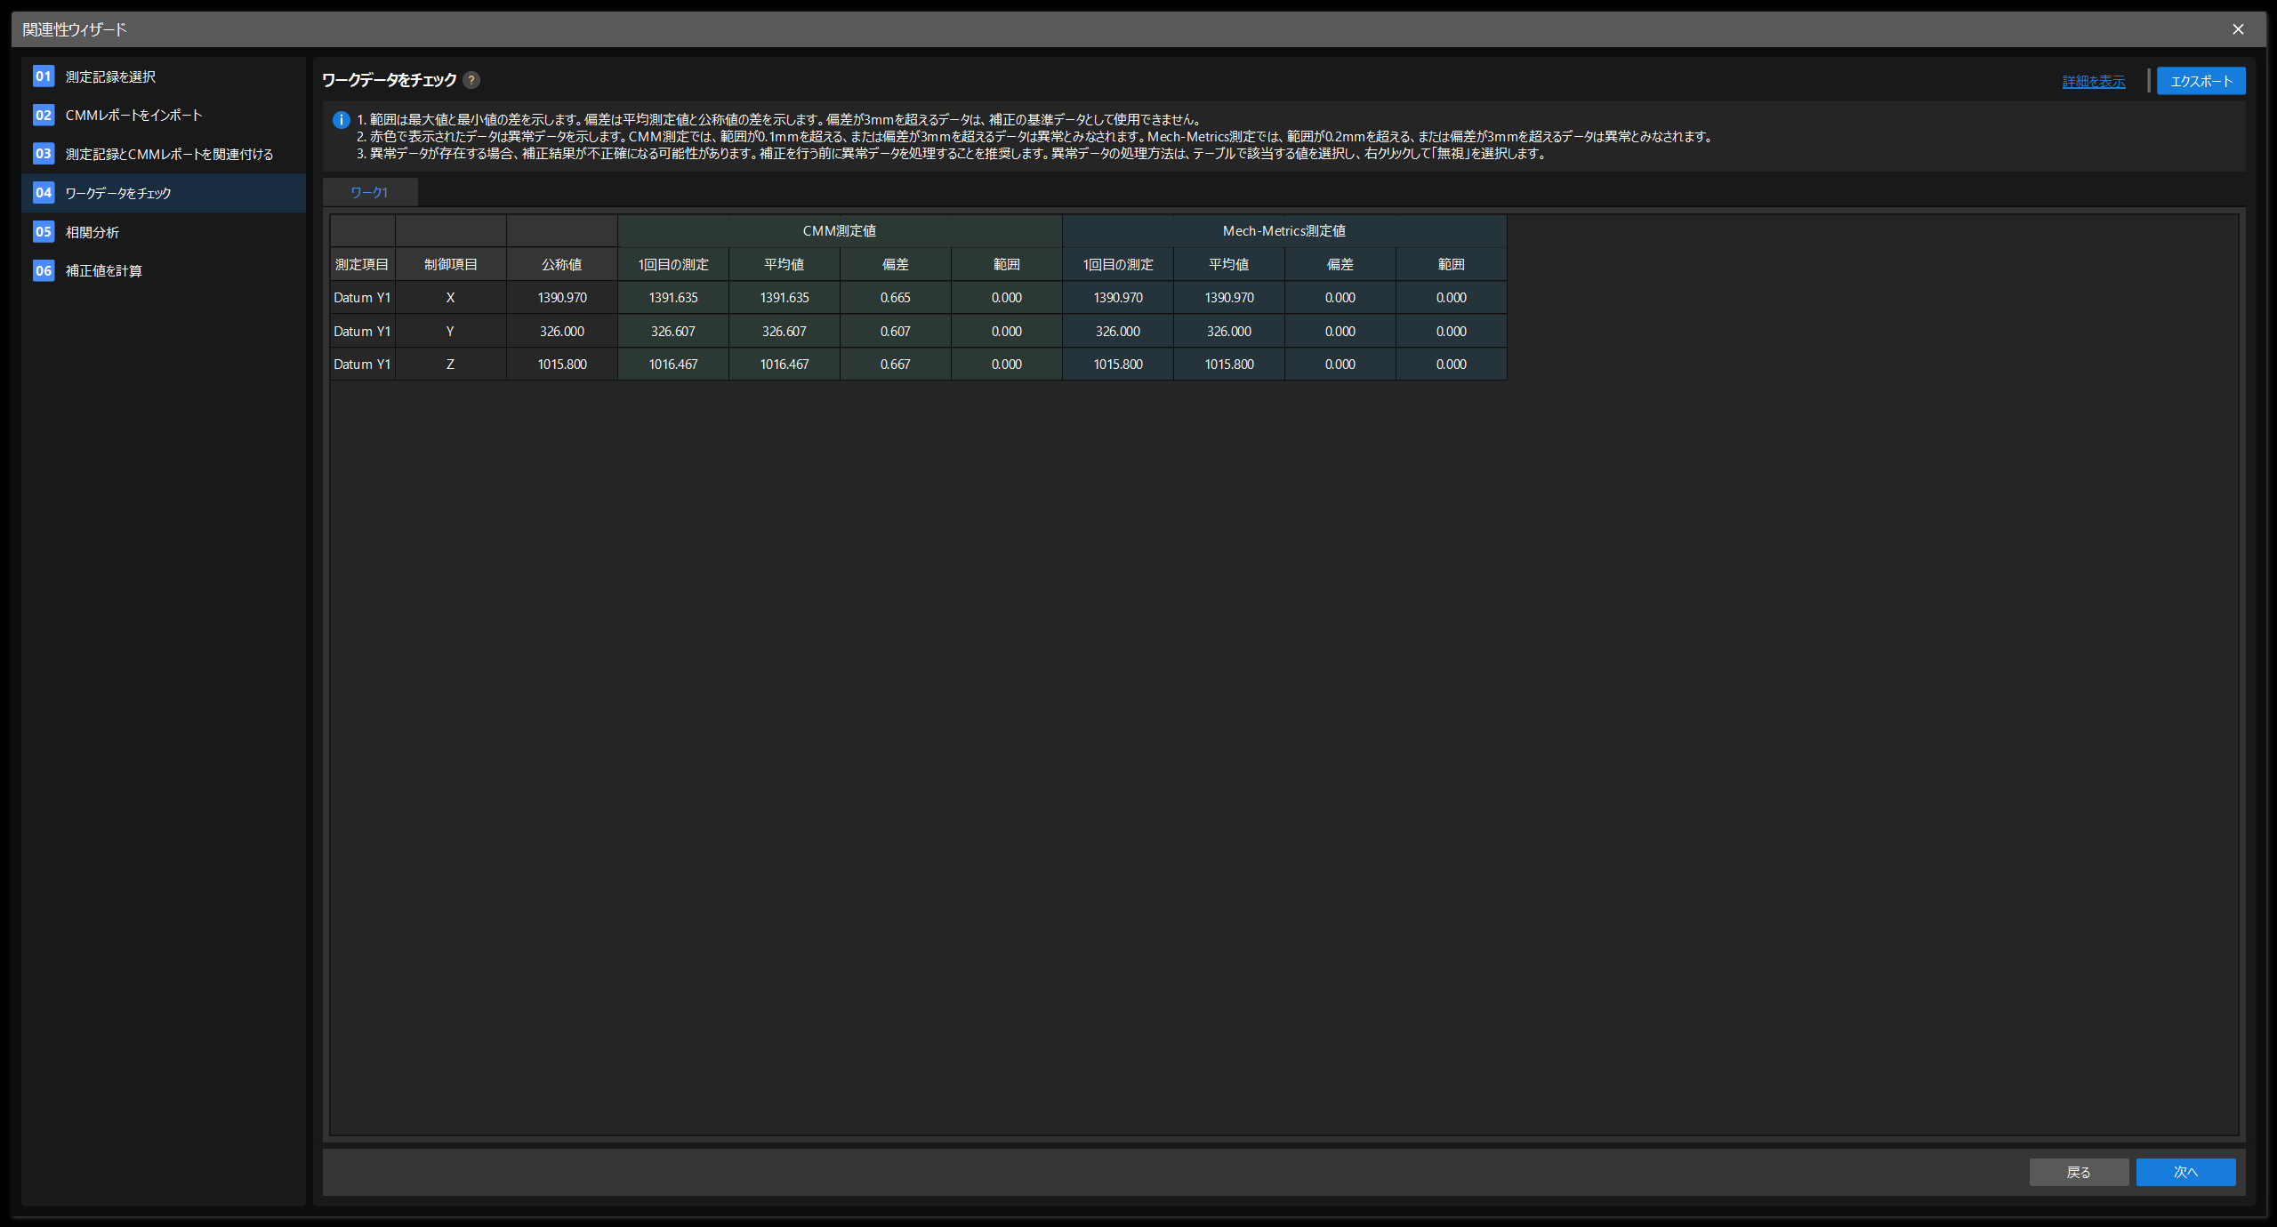Click Mech-Metrics測定値 group header

(x=1284, y=231)
